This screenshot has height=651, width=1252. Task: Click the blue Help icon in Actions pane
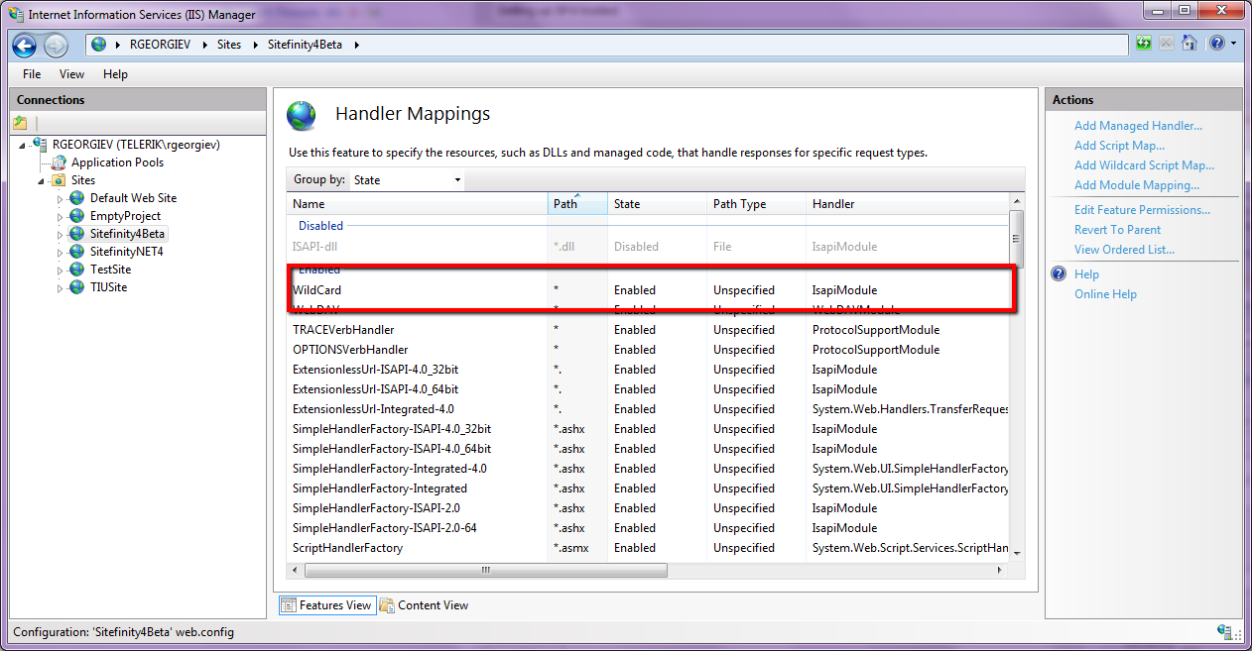pyautogui.click(x=1060, y=274)
